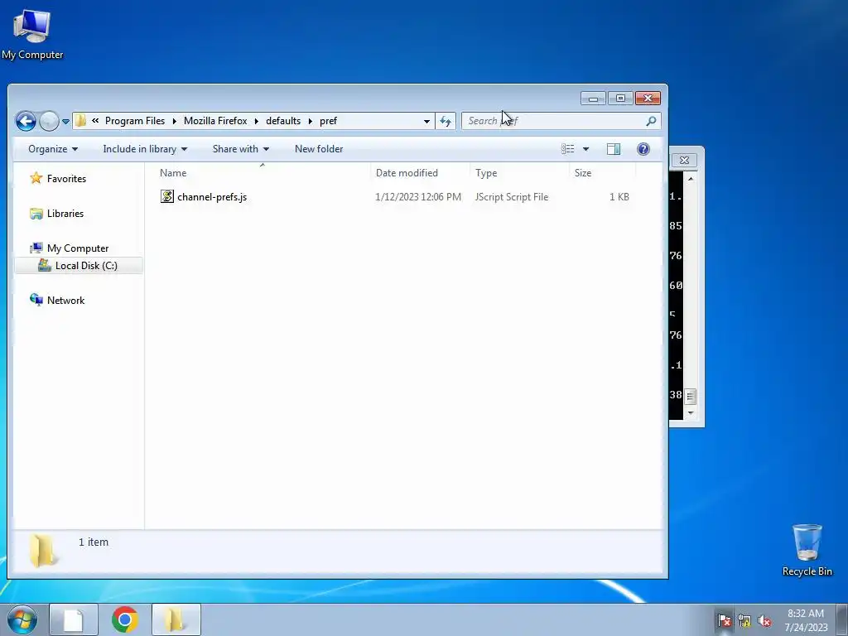The image size is (848, 636).
Task: Click the pref breadcrumb segment
Action: click(x=328, y=121)
